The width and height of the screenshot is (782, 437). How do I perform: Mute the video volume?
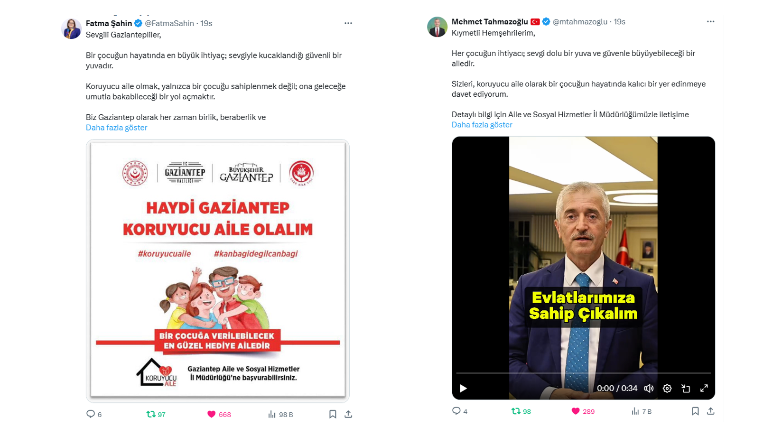[x=649, y=389]
